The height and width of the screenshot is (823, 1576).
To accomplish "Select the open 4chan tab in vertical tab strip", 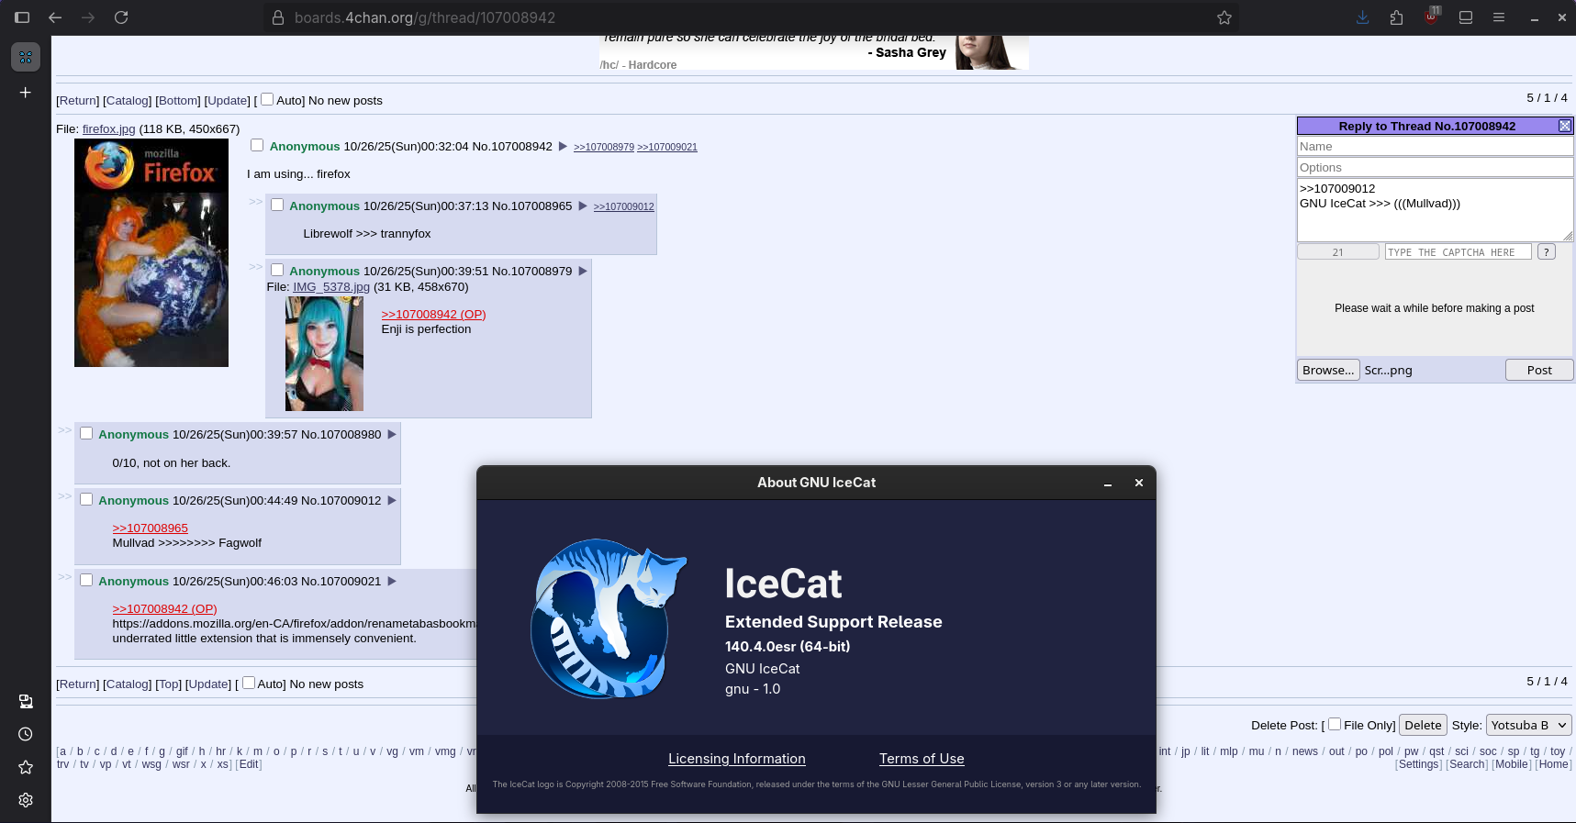I will [x=26, y=57].
